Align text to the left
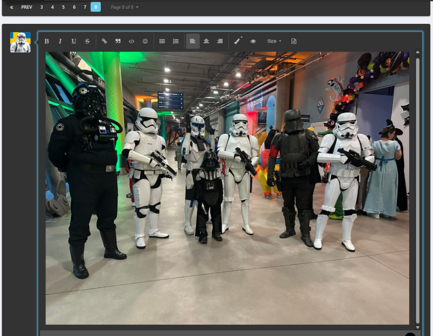The image size is (433, 336). (193, 41)
